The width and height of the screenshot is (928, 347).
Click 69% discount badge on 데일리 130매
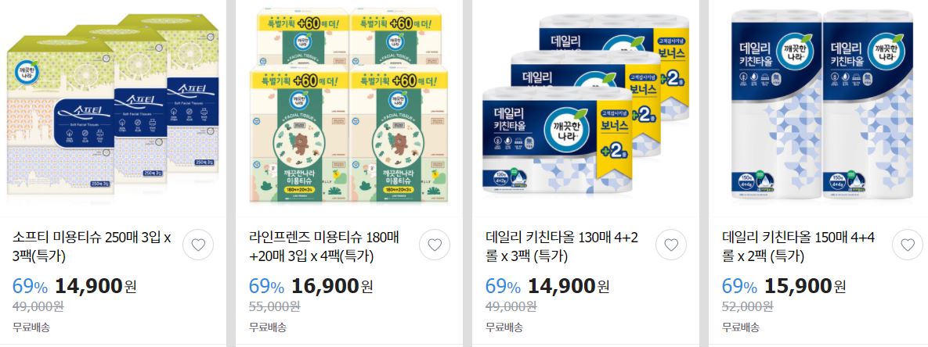tap(503, 287)
